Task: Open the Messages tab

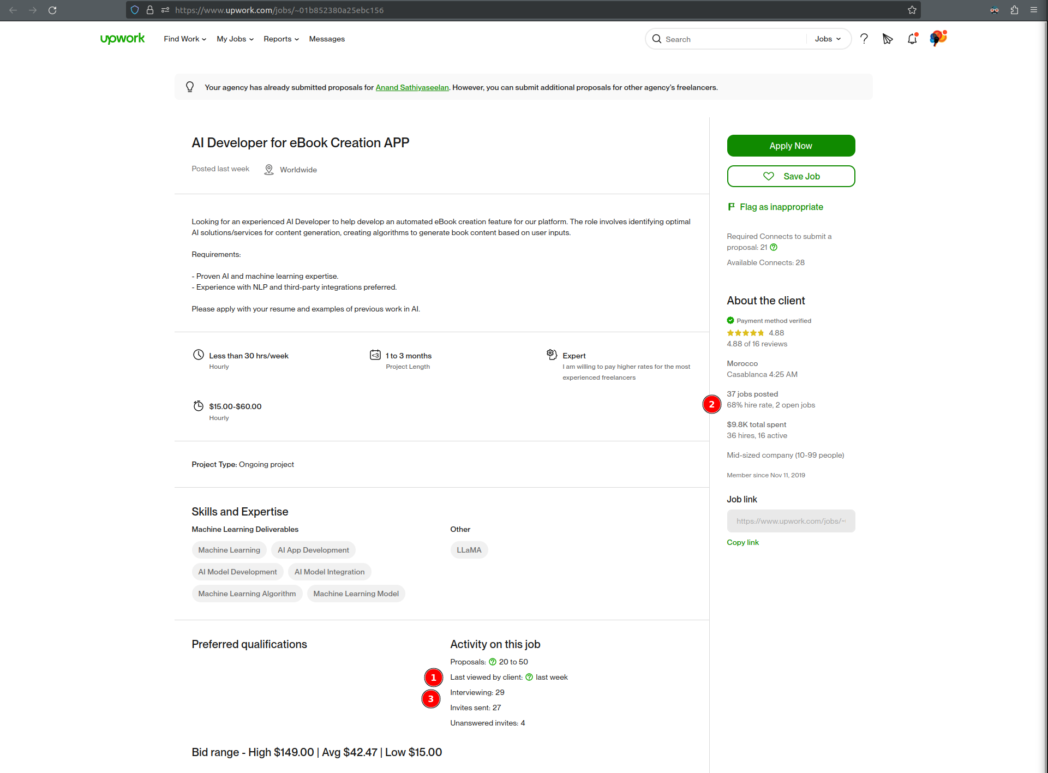Action: click(x=327, y=39)
